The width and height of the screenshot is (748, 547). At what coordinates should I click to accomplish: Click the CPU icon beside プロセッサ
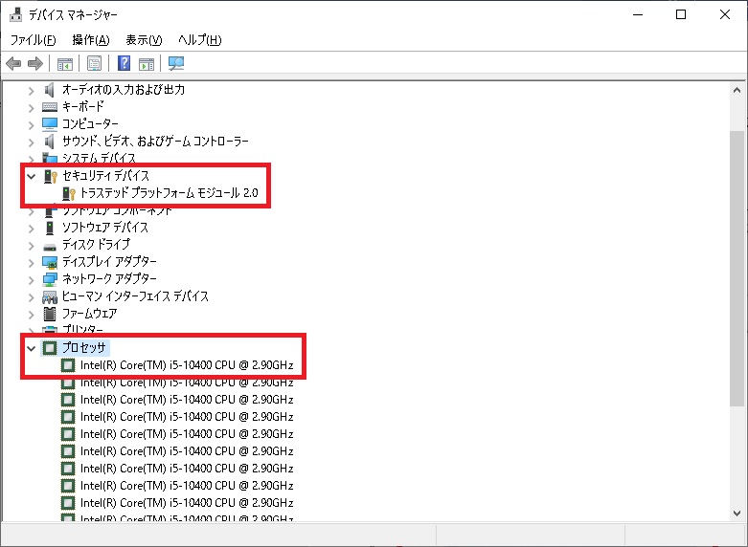coord(50,348)
